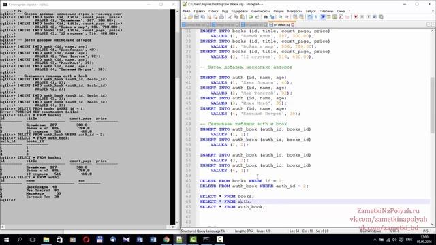Open the Синтаксисы menu
This screenshot has width=436, height=245.
(x=260, y=11)
